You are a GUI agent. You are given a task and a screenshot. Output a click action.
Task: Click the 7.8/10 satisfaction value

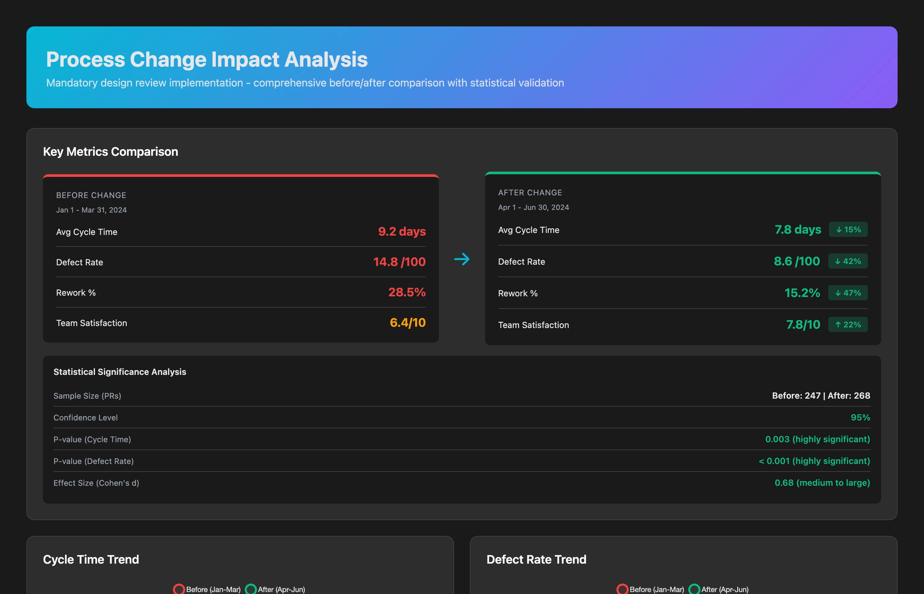click(x=803, y=324)
